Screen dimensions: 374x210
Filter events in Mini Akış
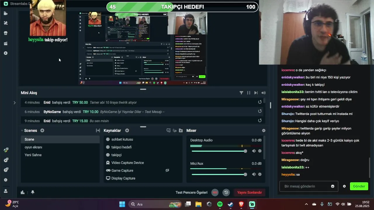point(241,93)
